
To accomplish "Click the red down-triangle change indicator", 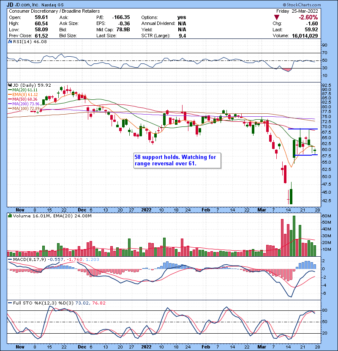I will 277,17.
